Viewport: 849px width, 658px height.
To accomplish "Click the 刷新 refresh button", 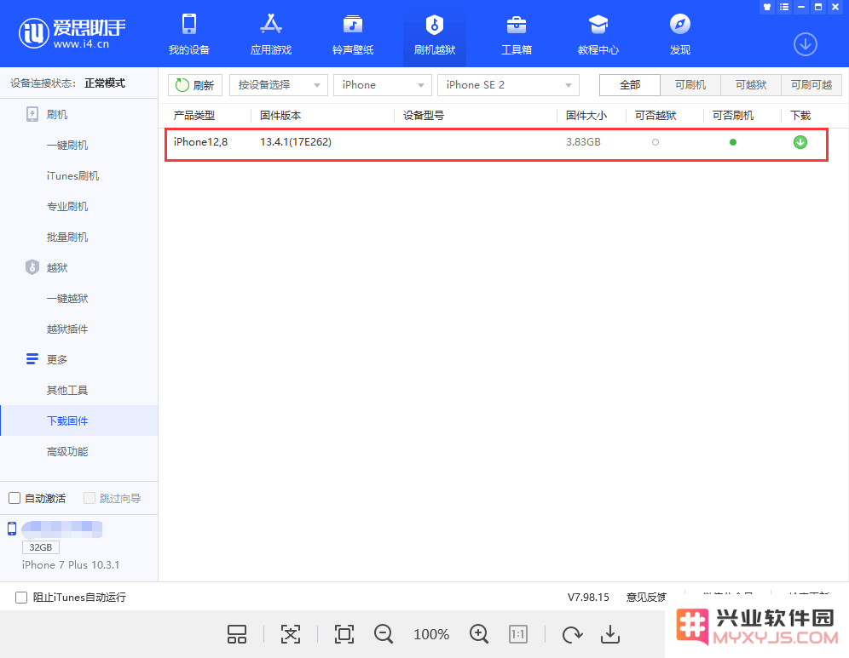I will (x=195, y=85).
